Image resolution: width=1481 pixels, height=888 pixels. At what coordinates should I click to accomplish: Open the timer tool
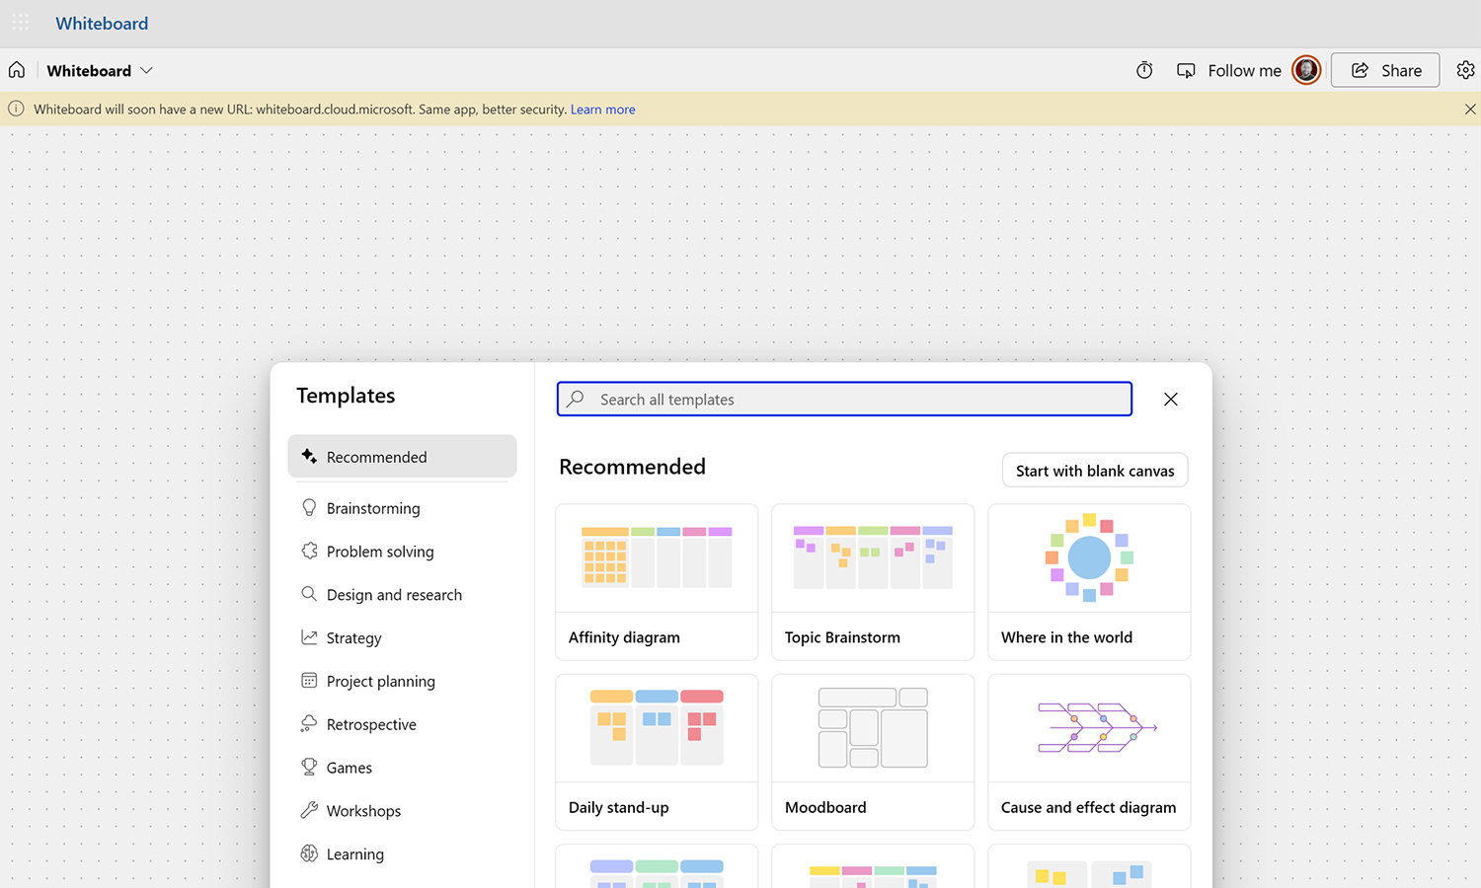[1144, 70]
